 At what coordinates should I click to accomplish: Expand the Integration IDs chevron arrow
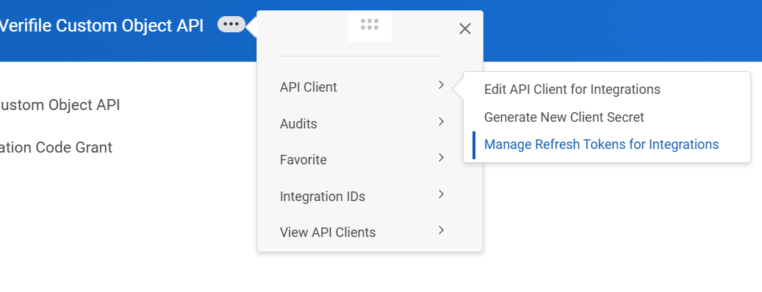pos(441,194)
